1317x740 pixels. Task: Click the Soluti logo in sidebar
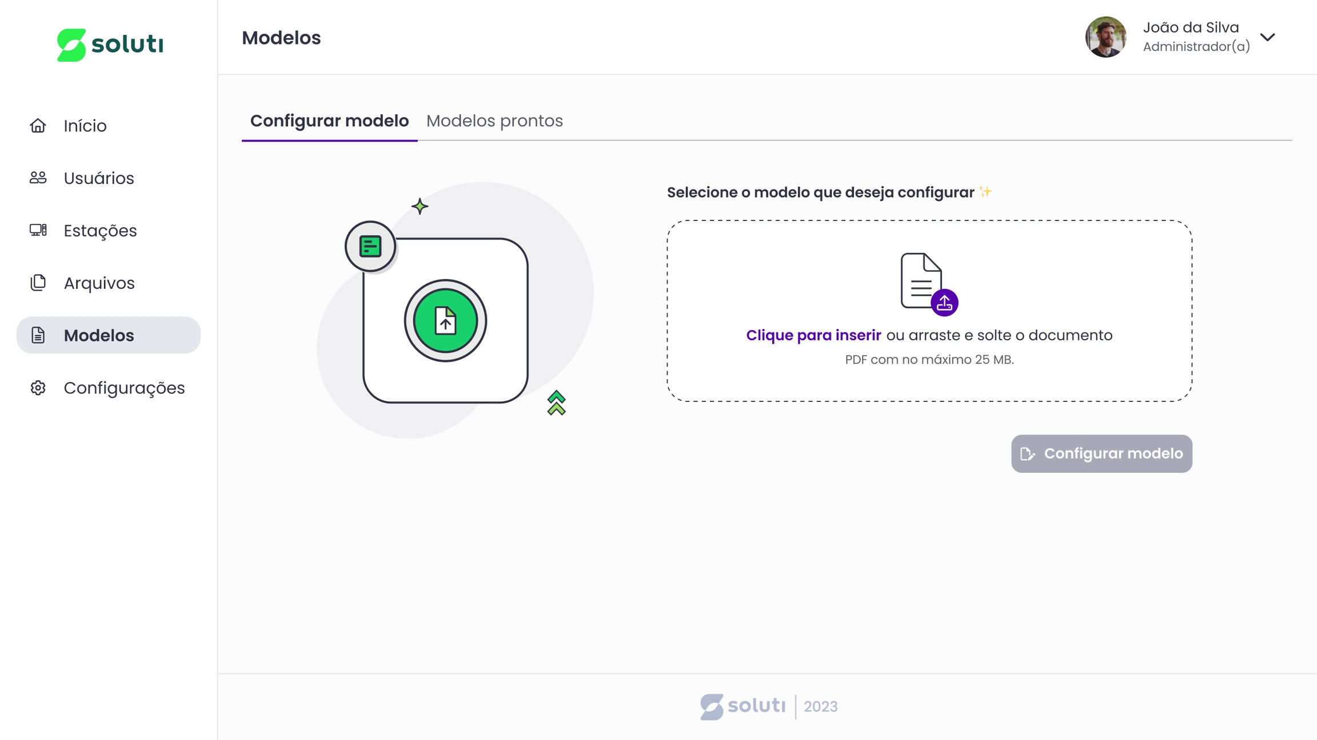pos(110,45)
